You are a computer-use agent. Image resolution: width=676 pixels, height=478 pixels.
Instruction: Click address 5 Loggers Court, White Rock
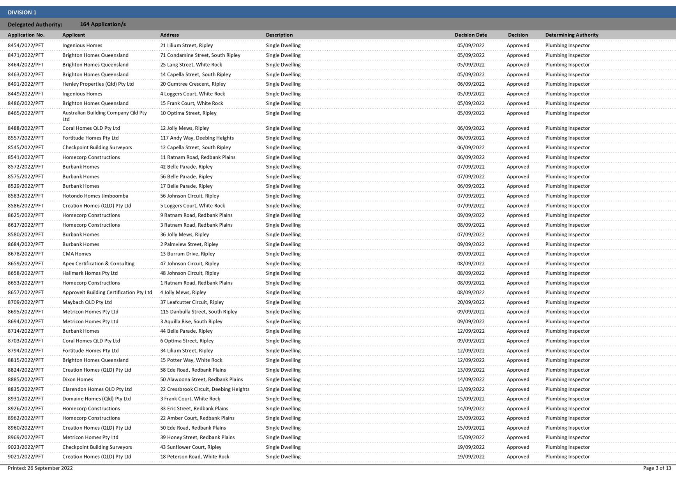[x=192, y=206]
